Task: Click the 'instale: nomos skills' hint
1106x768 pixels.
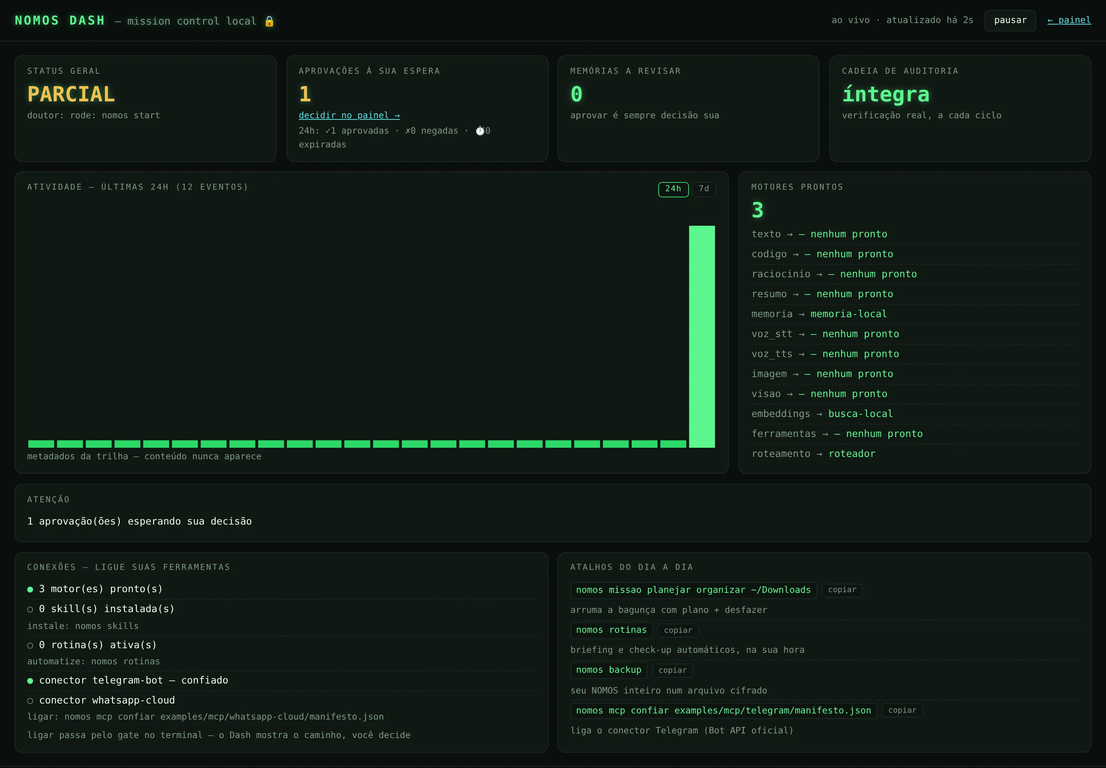Action: 83,626
